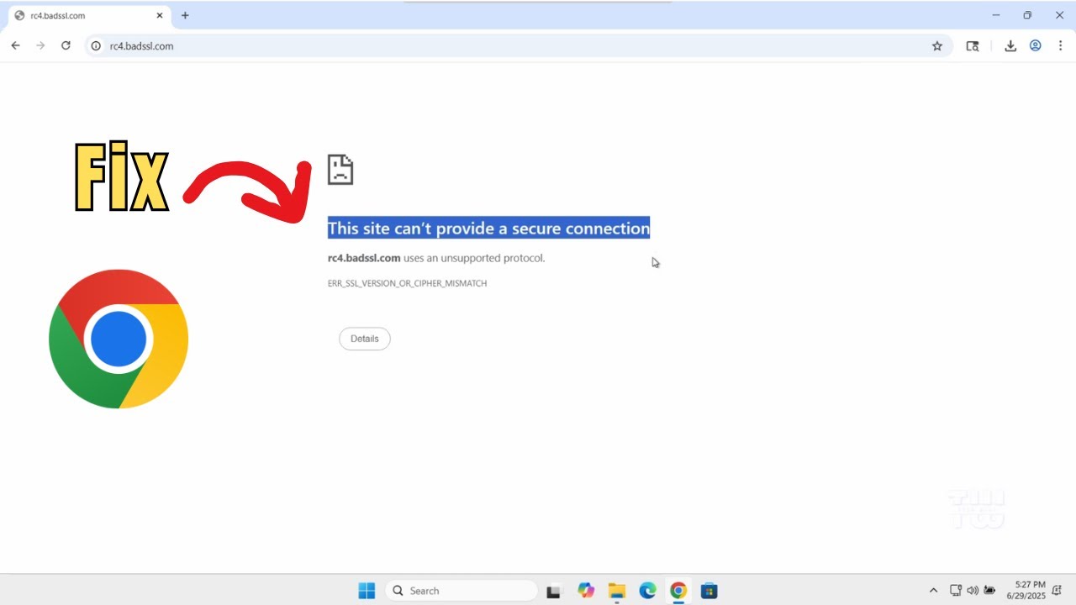Restore down the Chrome window
The width and height of the screenshot is (1076, 605).
tap(1027, 15)
